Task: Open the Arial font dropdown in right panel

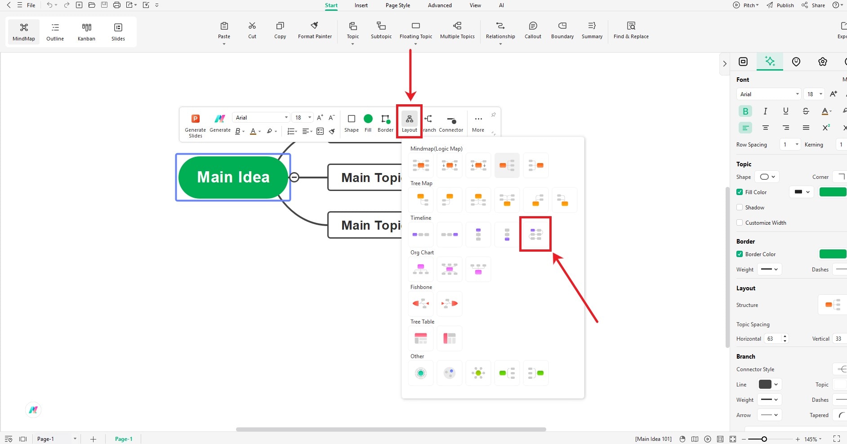Action: pos(769,94)
